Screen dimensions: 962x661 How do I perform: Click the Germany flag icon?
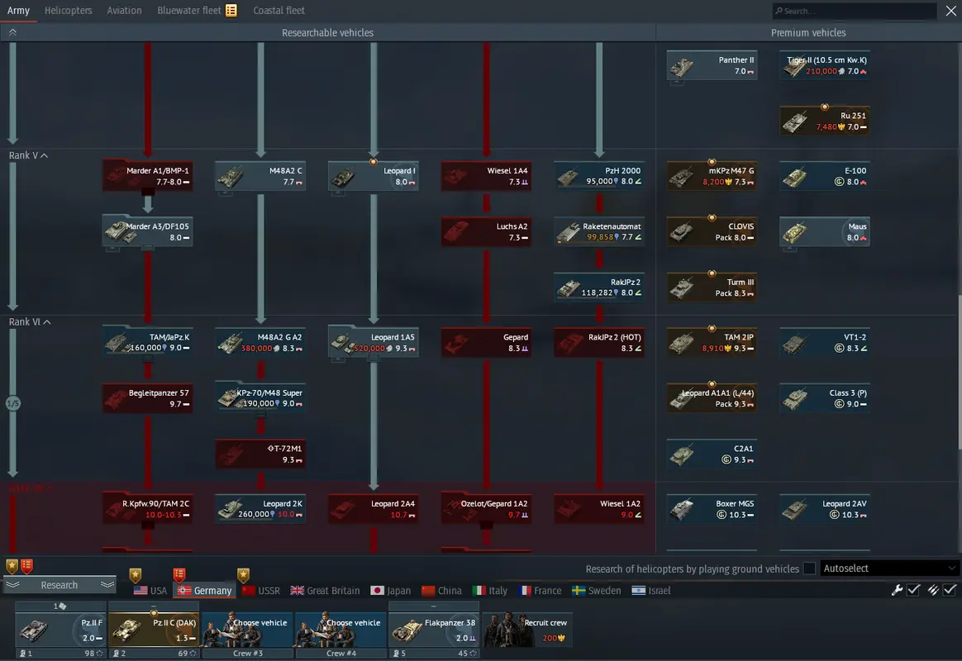click(184, 591)
